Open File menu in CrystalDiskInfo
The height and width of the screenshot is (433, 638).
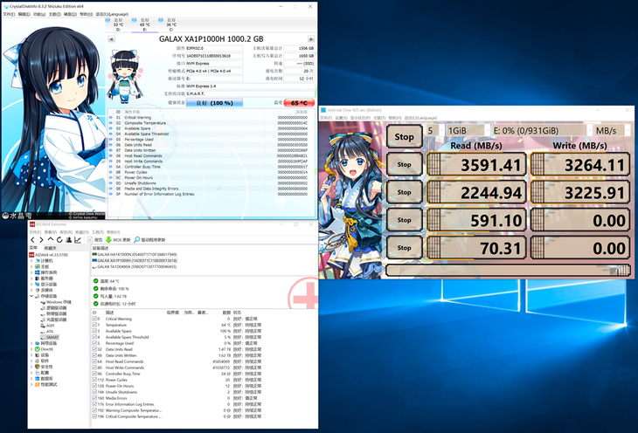point(9,14)
